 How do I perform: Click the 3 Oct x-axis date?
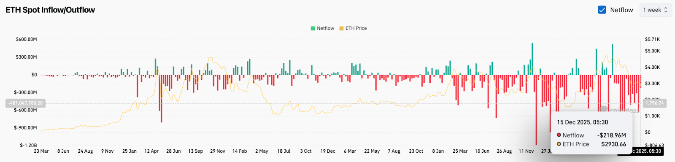[306, 151]
